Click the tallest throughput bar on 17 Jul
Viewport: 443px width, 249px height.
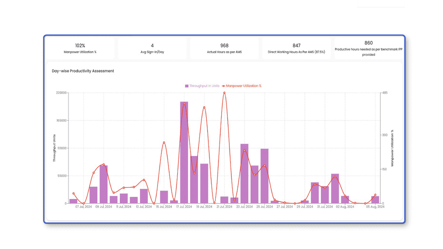click(x=184, y=152)
